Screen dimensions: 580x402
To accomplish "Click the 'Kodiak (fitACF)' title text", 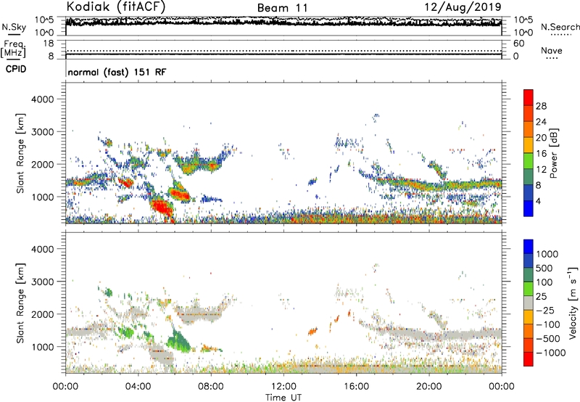I will (116, 7).
